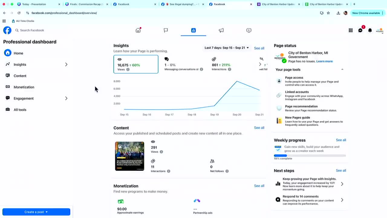Viewport: 387px width, 218px height.
Task: Select the Views 16,675 metric card
Action: tap(136, 64)
